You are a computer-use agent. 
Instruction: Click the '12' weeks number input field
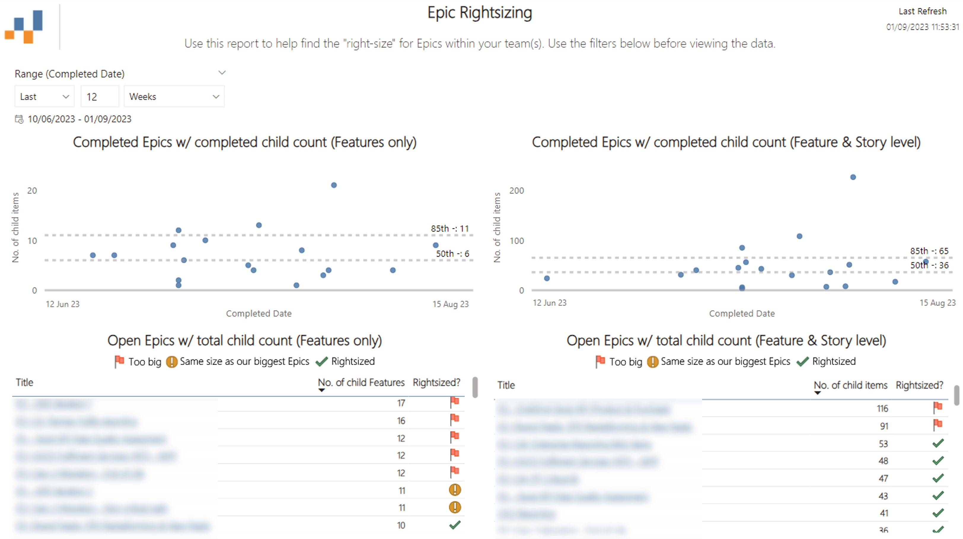[x=99, y=96]
